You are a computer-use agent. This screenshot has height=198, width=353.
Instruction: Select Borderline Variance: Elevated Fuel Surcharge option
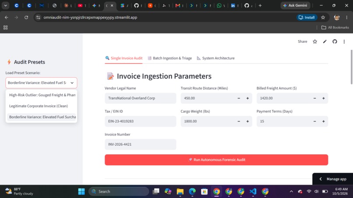(42, 117)
